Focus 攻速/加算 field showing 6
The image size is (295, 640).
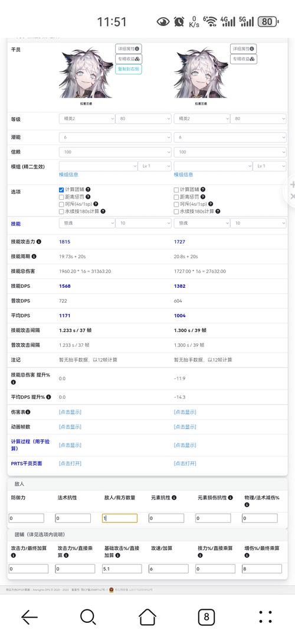[x=168, y=569]
